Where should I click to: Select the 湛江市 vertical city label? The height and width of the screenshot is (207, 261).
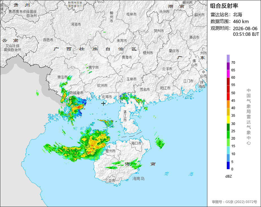[125, 116]
